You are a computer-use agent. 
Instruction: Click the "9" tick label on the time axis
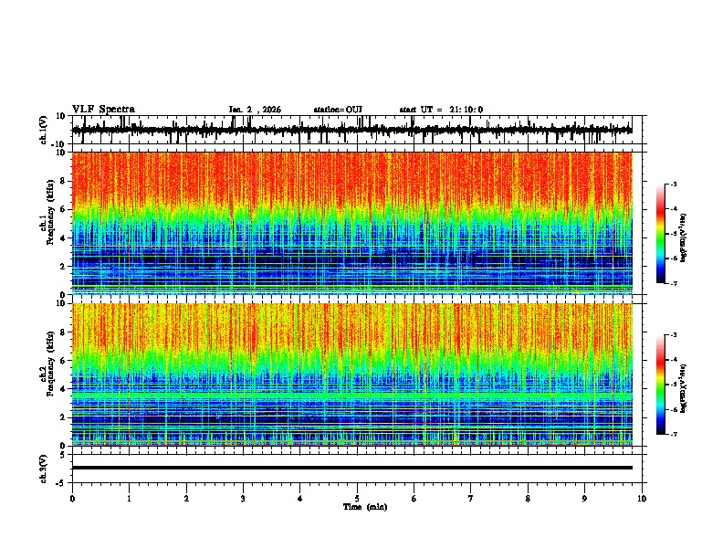[x=584, y=499]
